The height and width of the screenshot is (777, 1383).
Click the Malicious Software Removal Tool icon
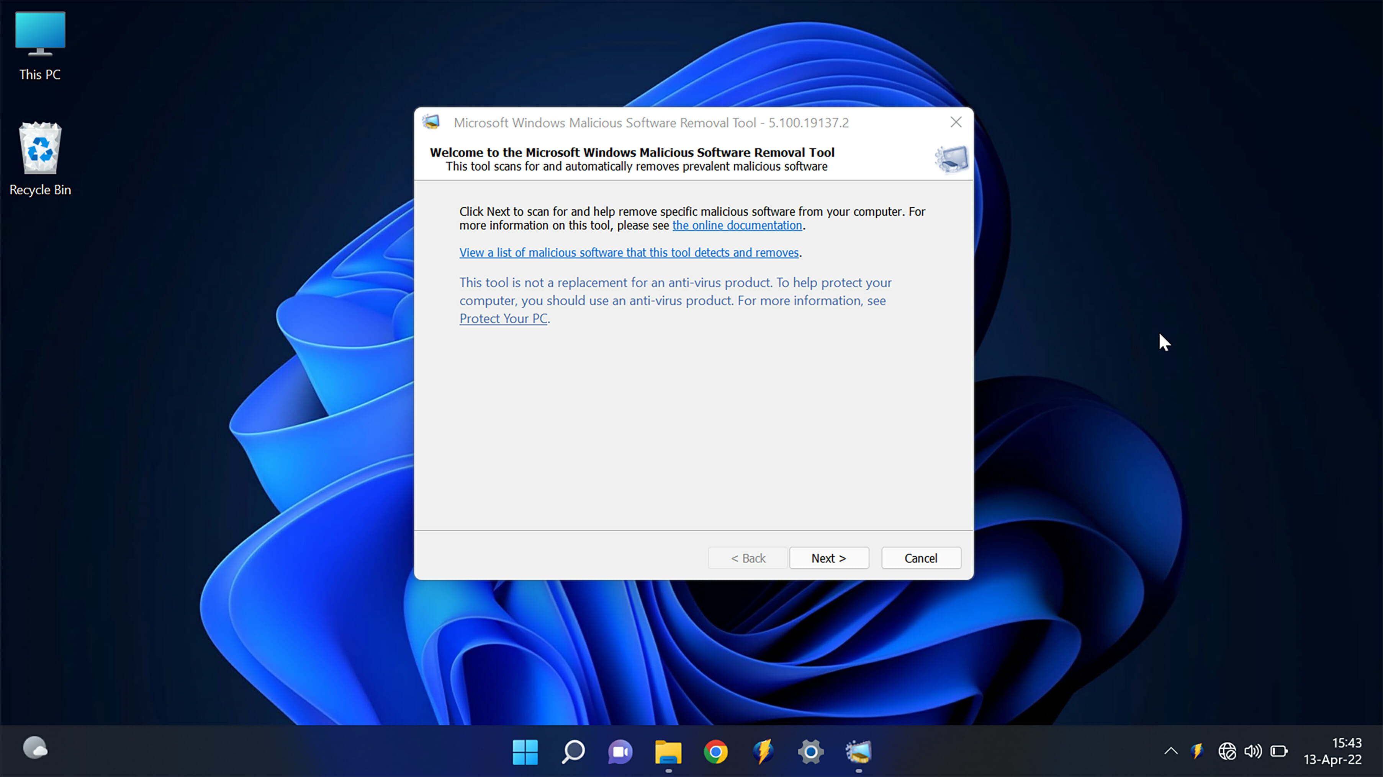click(432, 122)
